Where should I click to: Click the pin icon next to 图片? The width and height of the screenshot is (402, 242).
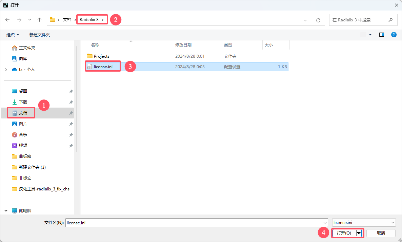tap(71, 124)
